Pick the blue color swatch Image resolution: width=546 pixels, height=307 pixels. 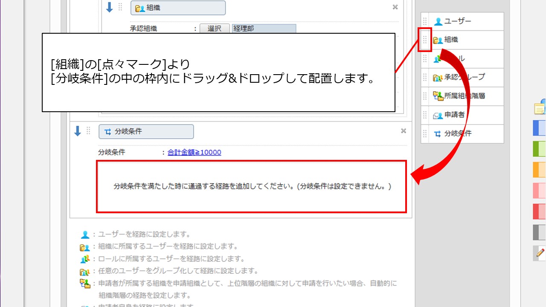(x=540, y=128)
